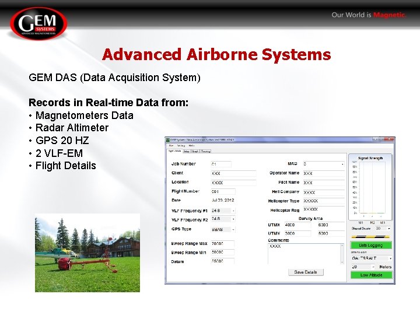
Task: Click the UTMX 4000 field
Action: (x=297, y=225)
